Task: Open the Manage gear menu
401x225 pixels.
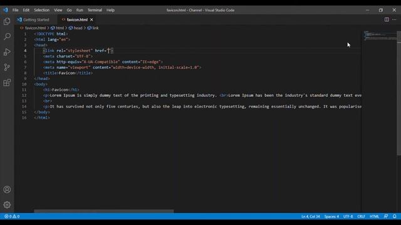Action: click(x=7, y=204)
